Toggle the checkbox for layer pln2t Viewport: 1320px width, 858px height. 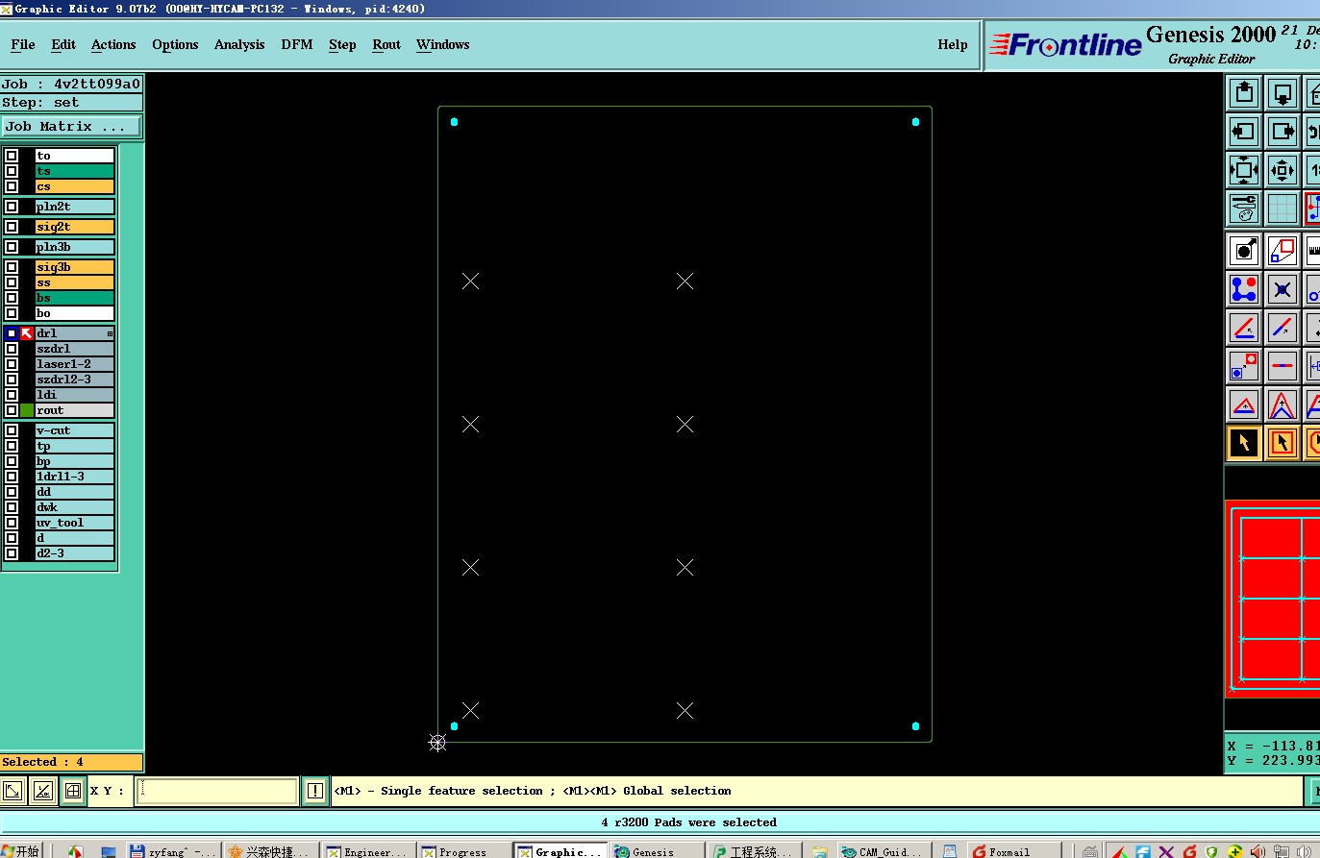pos(12,207)
